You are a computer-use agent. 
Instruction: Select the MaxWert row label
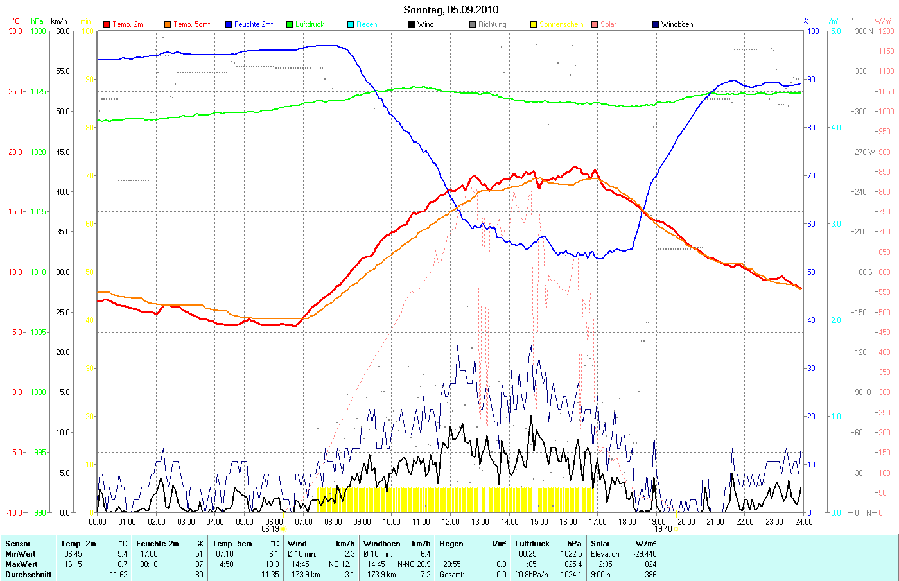click(x=21, y=564)
